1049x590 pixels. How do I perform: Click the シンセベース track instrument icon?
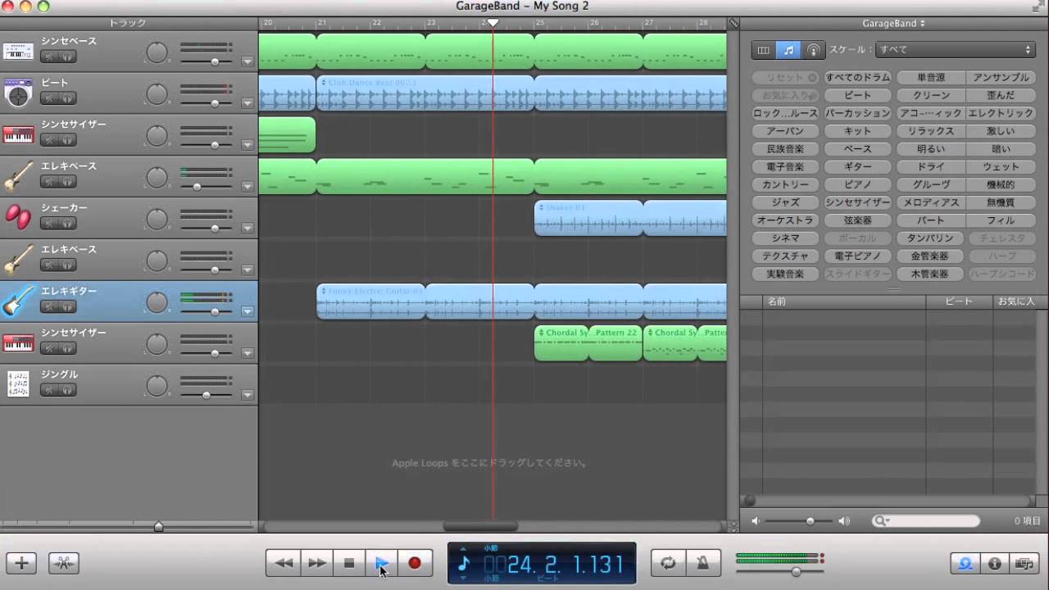[18, 52]
